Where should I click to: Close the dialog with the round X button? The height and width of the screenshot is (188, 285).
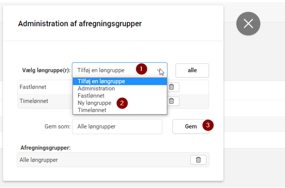coord(248,24)
